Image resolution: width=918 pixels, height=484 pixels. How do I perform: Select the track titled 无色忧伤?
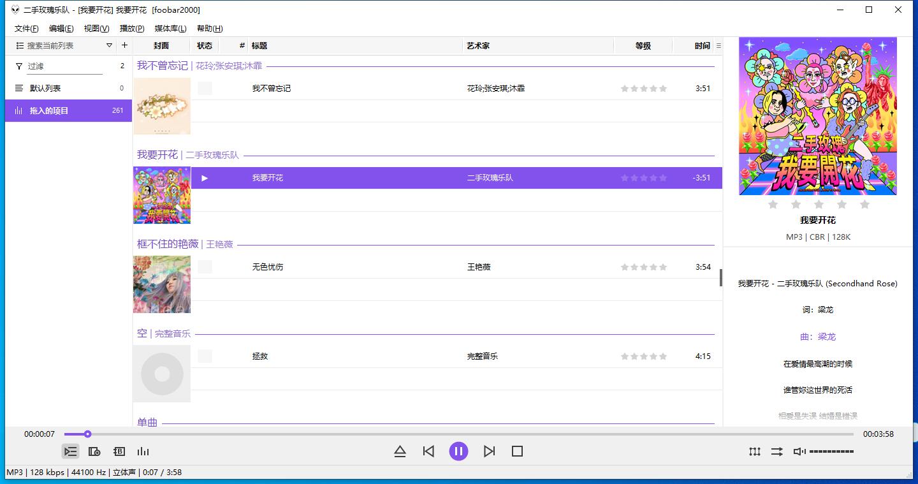[268, 267]
